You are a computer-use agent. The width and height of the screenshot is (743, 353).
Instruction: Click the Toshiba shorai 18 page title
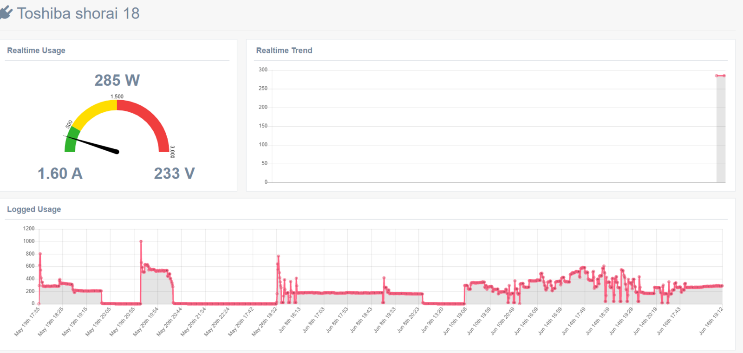78,13
